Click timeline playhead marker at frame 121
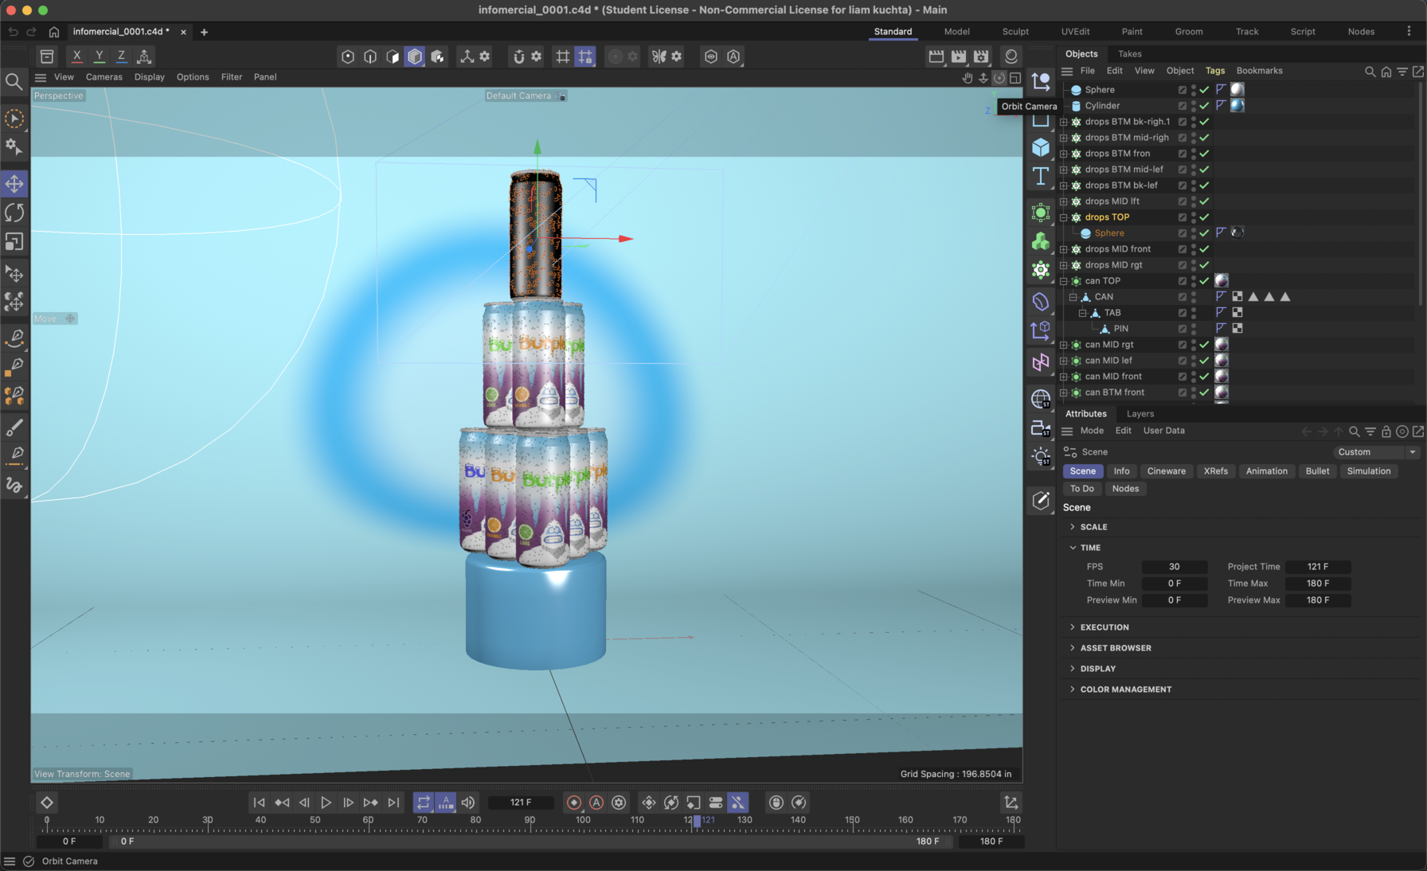 point(697,820)
